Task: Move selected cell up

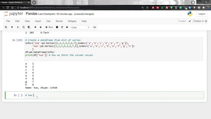Action: tap(35, 27)
